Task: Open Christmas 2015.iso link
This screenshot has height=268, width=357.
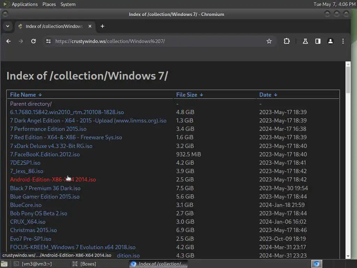Action: (33, 230)
